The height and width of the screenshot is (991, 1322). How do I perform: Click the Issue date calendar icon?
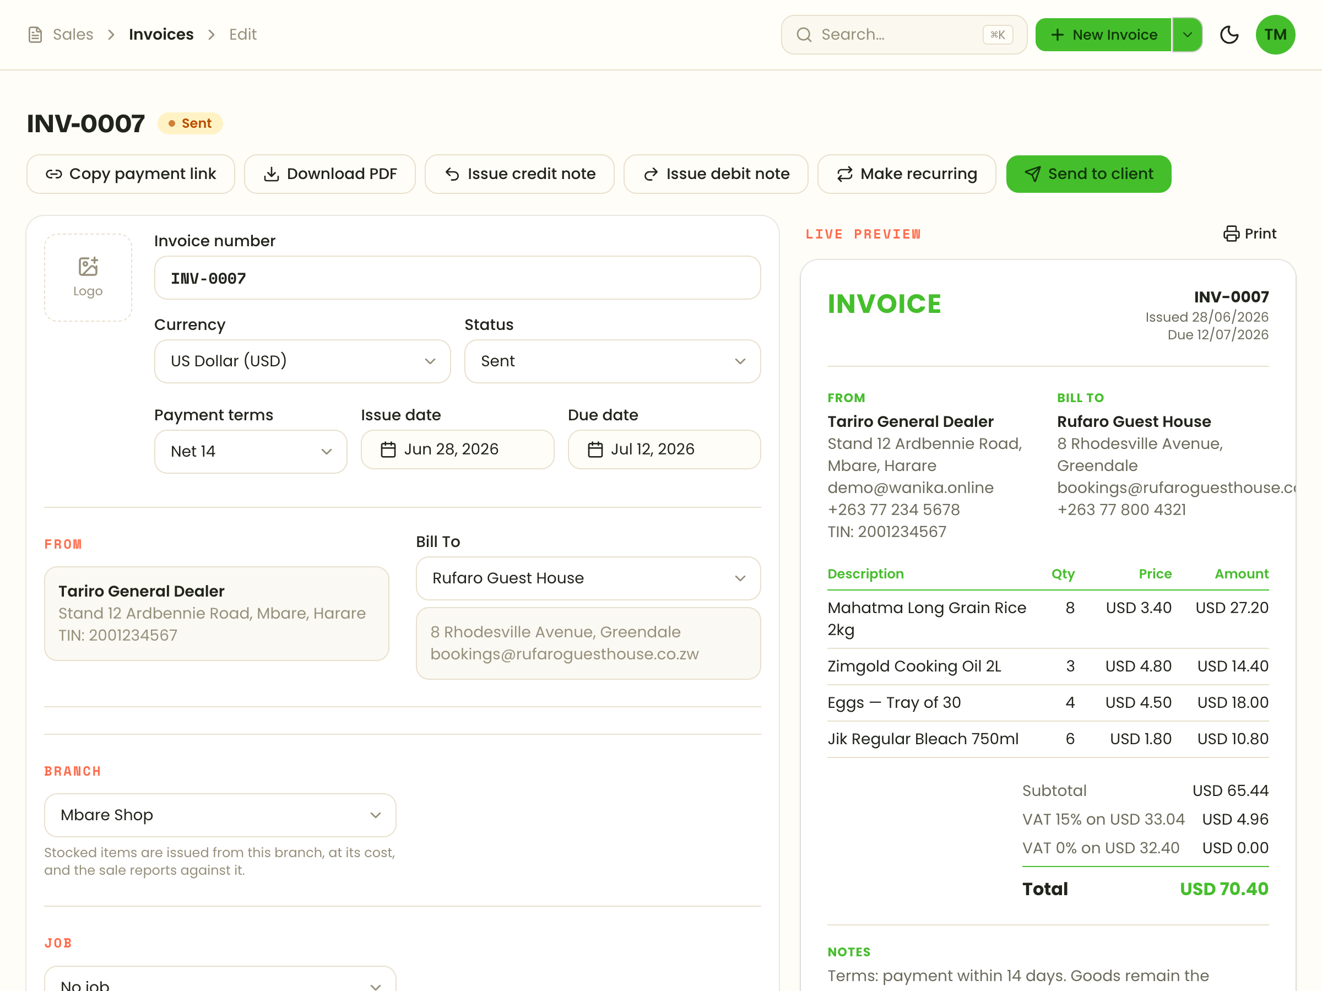coord(388,450)
